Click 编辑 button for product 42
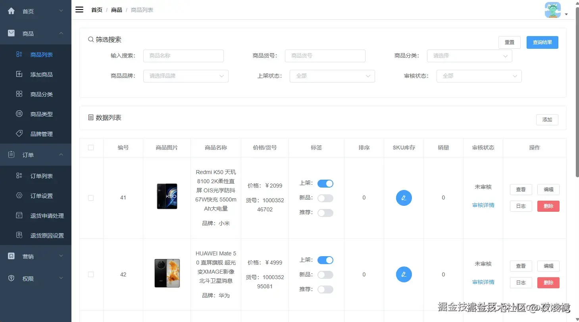579x322 pixels. click(x=548, y=266)
